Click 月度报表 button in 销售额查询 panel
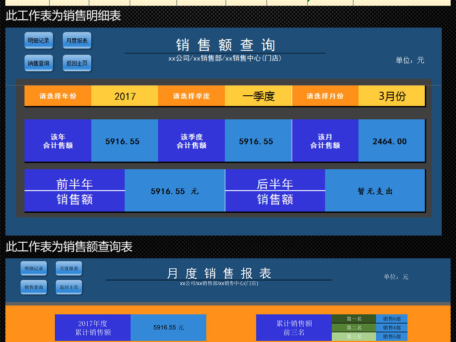The height and width of the screenshot is (342, 456). coord(77,41)
